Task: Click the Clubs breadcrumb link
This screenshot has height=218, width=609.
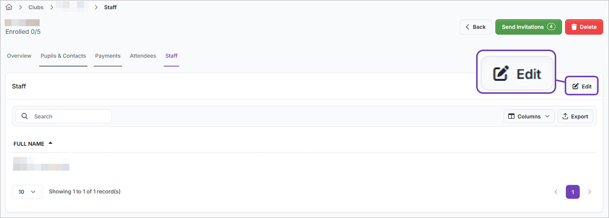Action: point(36,7)
